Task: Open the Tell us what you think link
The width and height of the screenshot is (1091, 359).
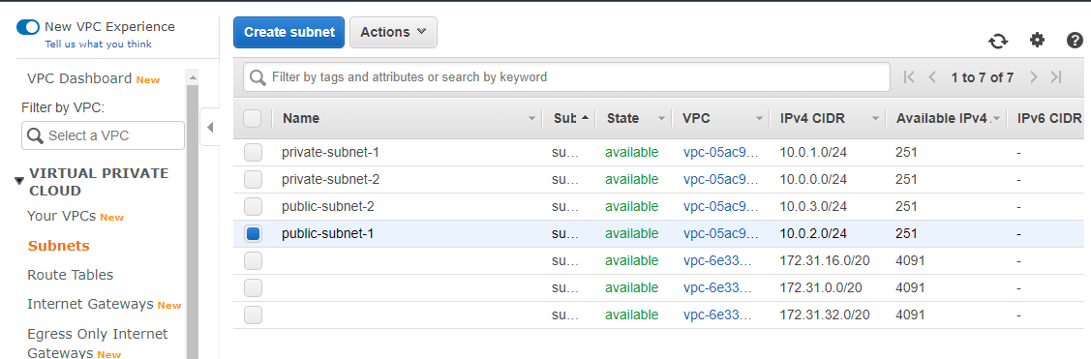Action: 98,44
